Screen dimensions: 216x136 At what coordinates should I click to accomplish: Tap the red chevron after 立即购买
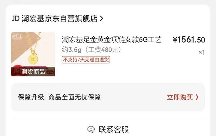(197, 97)
